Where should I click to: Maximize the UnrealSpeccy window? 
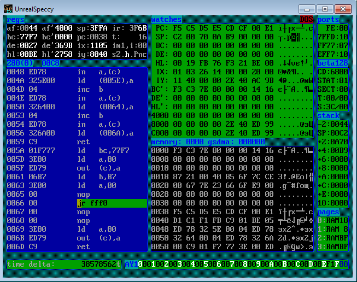[324, 9]
